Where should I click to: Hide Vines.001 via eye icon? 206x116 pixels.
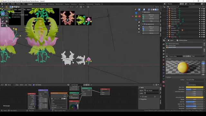(202, 37)
